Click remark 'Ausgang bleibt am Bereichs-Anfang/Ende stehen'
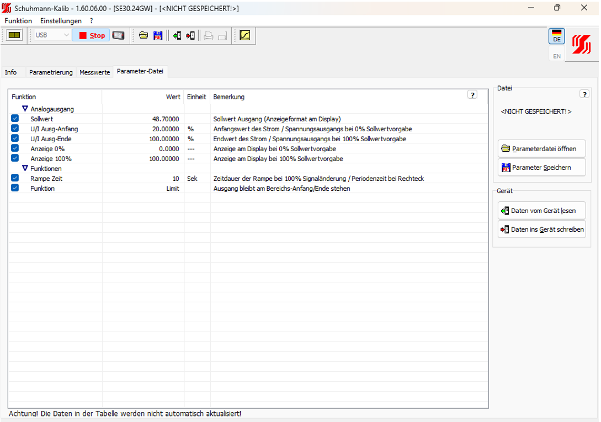The image size is (601, 422). pyautogui.click(x=281, y=189)
